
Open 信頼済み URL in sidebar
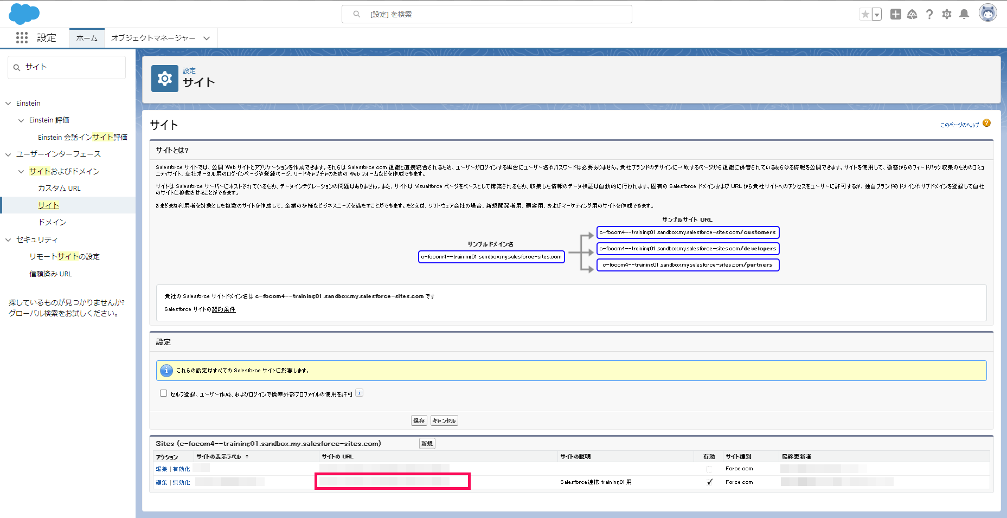50,274
